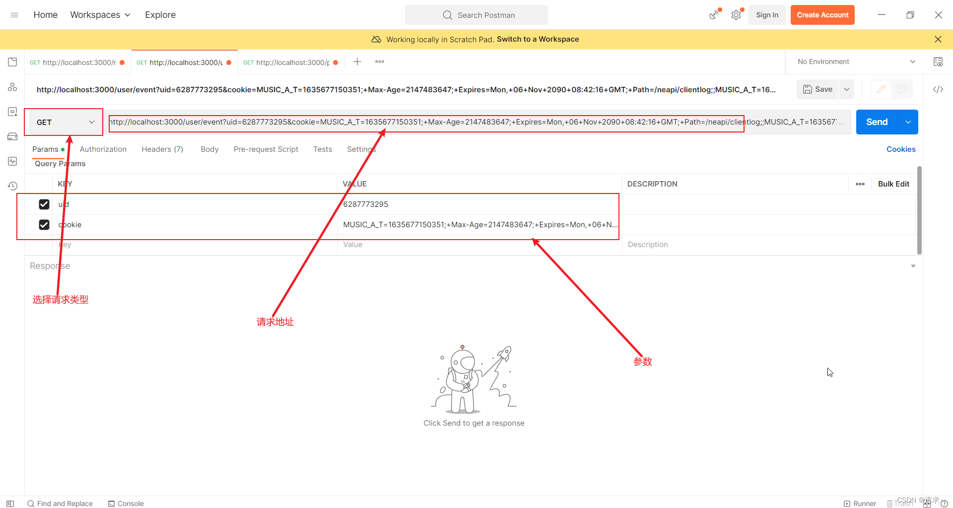953x508 pixels.
Task: Open the help icon in status bar
Action: click(945, 504)
